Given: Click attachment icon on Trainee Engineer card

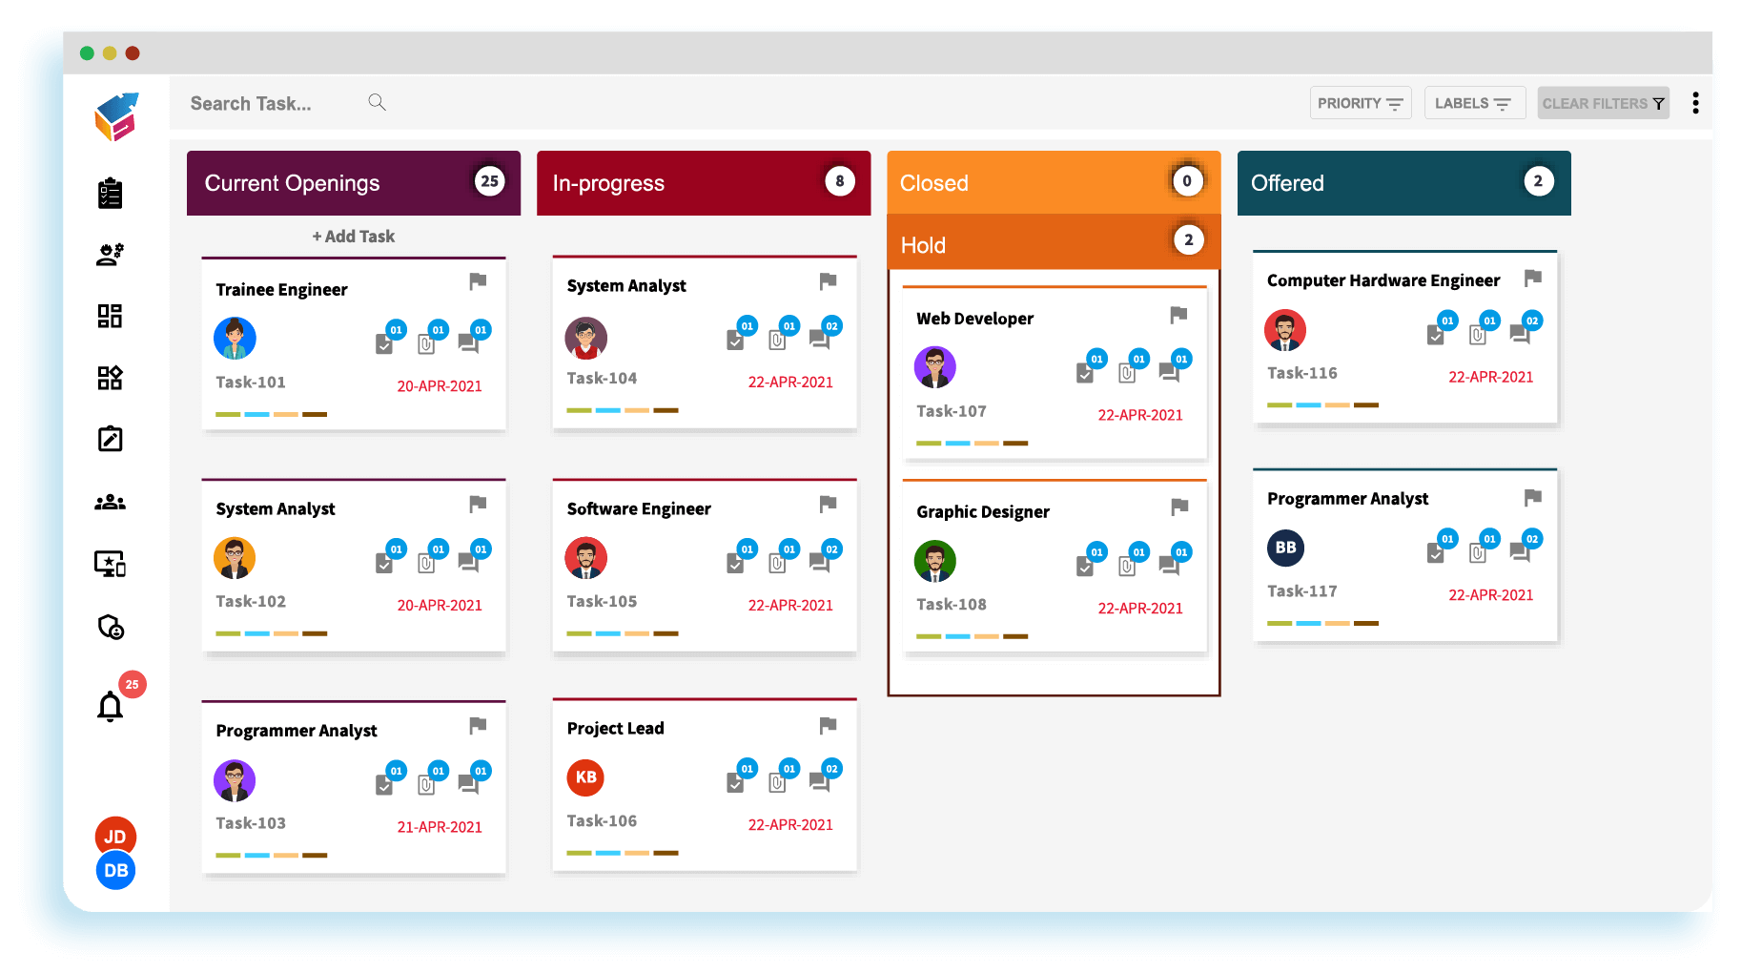Looking at the screenshot, I should click(x=426, y=343).
